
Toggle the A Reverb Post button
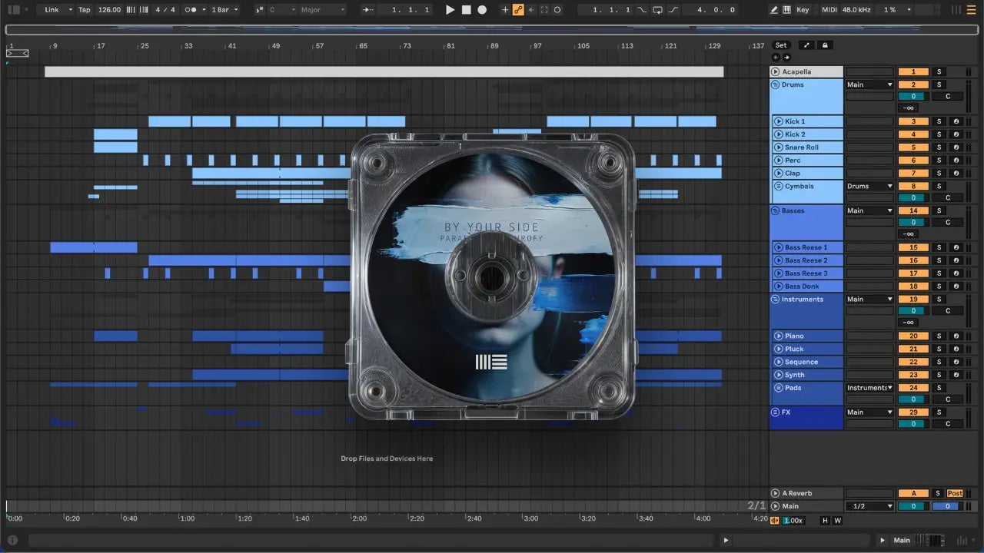[x=955, y=493]
